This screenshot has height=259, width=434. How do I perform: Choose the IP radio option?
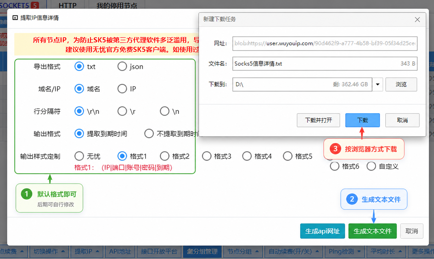tap(122, 89)
